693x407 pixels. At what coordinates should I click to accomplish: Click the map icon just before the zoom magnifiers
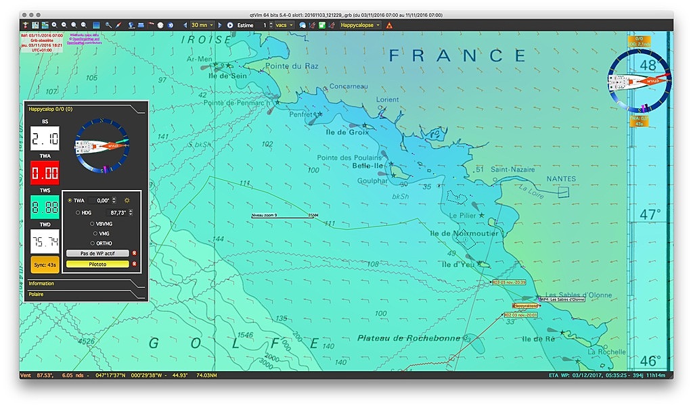click(x=45, y=25)
